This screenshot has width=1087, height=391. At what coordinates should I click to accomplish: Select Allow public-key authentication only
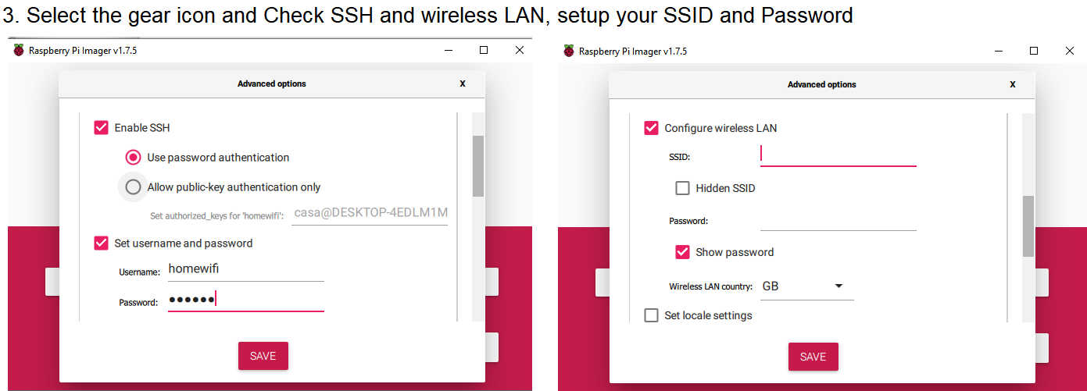tap(134, 187)
